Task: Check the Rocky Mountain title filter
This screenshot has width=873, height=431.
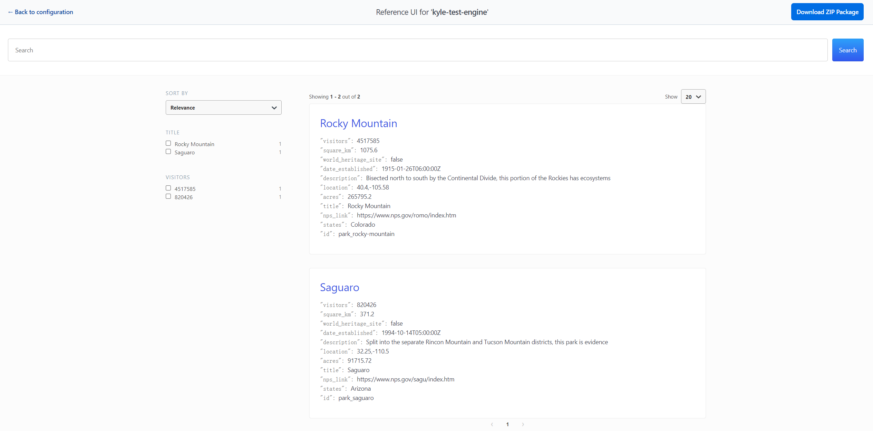Action: coord(168,143)
